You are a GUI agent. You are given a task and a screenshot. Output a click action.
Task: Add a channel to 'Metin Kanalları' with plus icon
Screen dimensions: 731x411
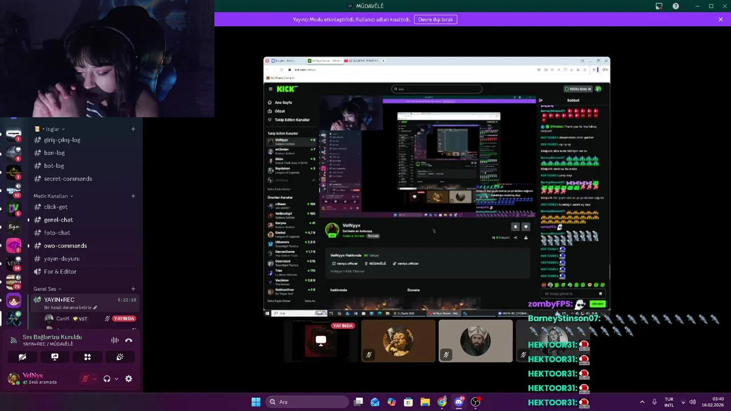(x=133, y=196)
